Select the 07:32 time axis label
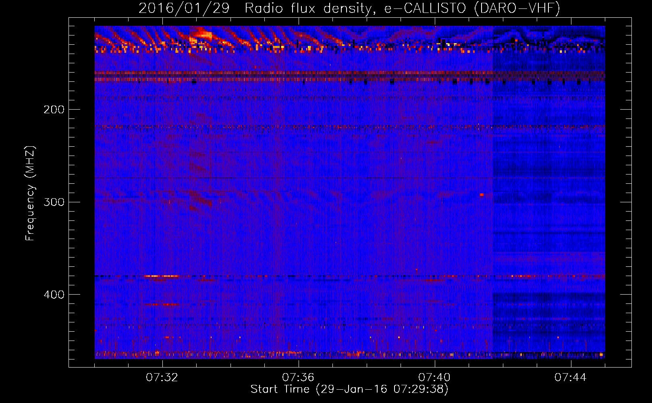The height and width of the screenshot is (403, 652). point(162,377)
